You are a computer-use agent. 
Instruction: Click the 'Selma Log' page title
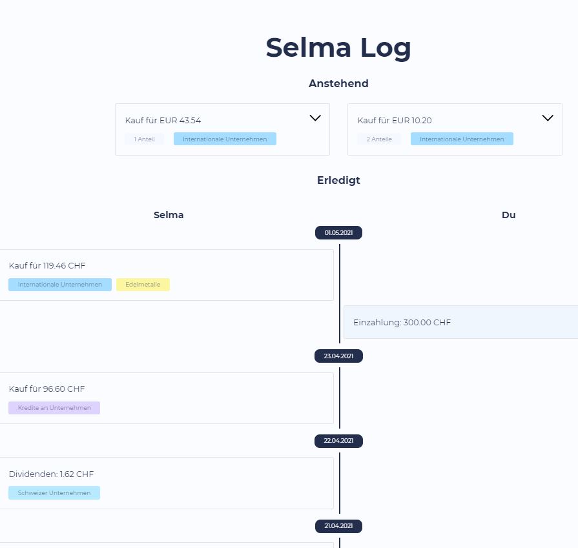click(338, 48)
